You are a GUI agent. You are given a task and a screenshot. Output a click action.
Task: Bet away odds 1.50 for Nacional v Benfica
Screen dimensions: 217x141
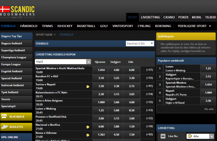(132, 126)
